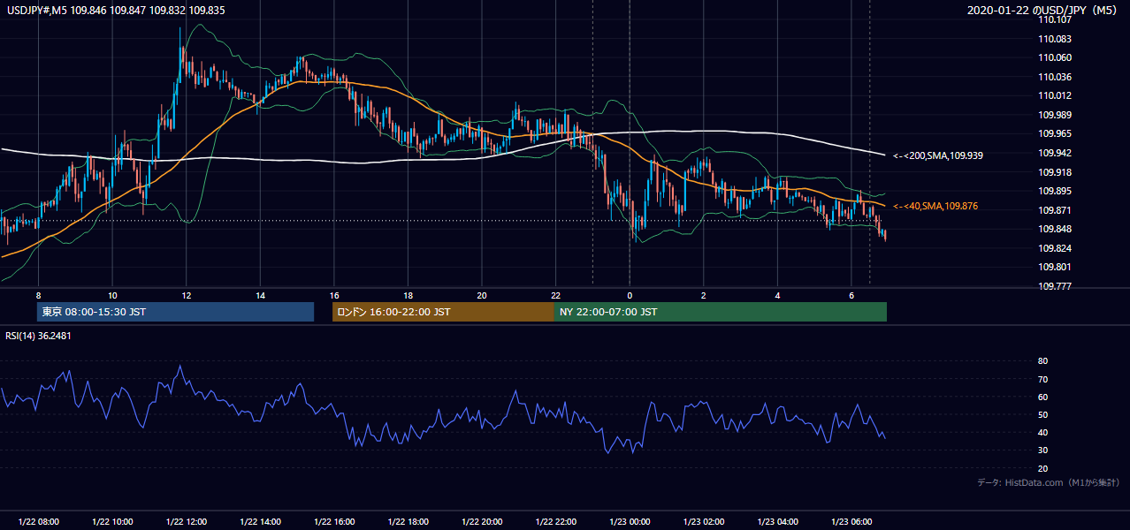Click the timestamp 1/22 14:00 on bottom axis
The image size is (1130, 530).
260,522
